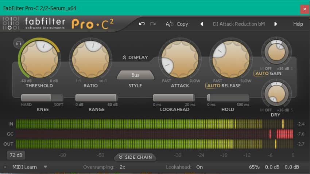The image size is (310, 174).
Task: Click the Pro-C 2 product title
Action: point(93,24)
